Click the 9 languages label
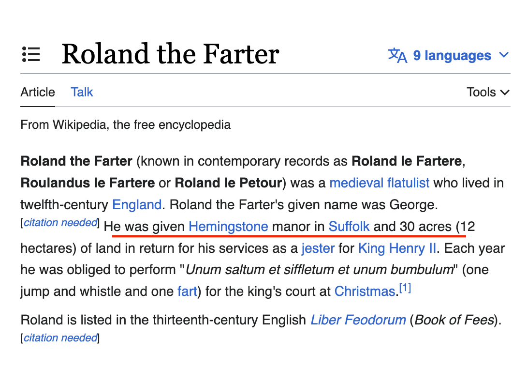This screenshot has width=527, height=369. point(452,55)
